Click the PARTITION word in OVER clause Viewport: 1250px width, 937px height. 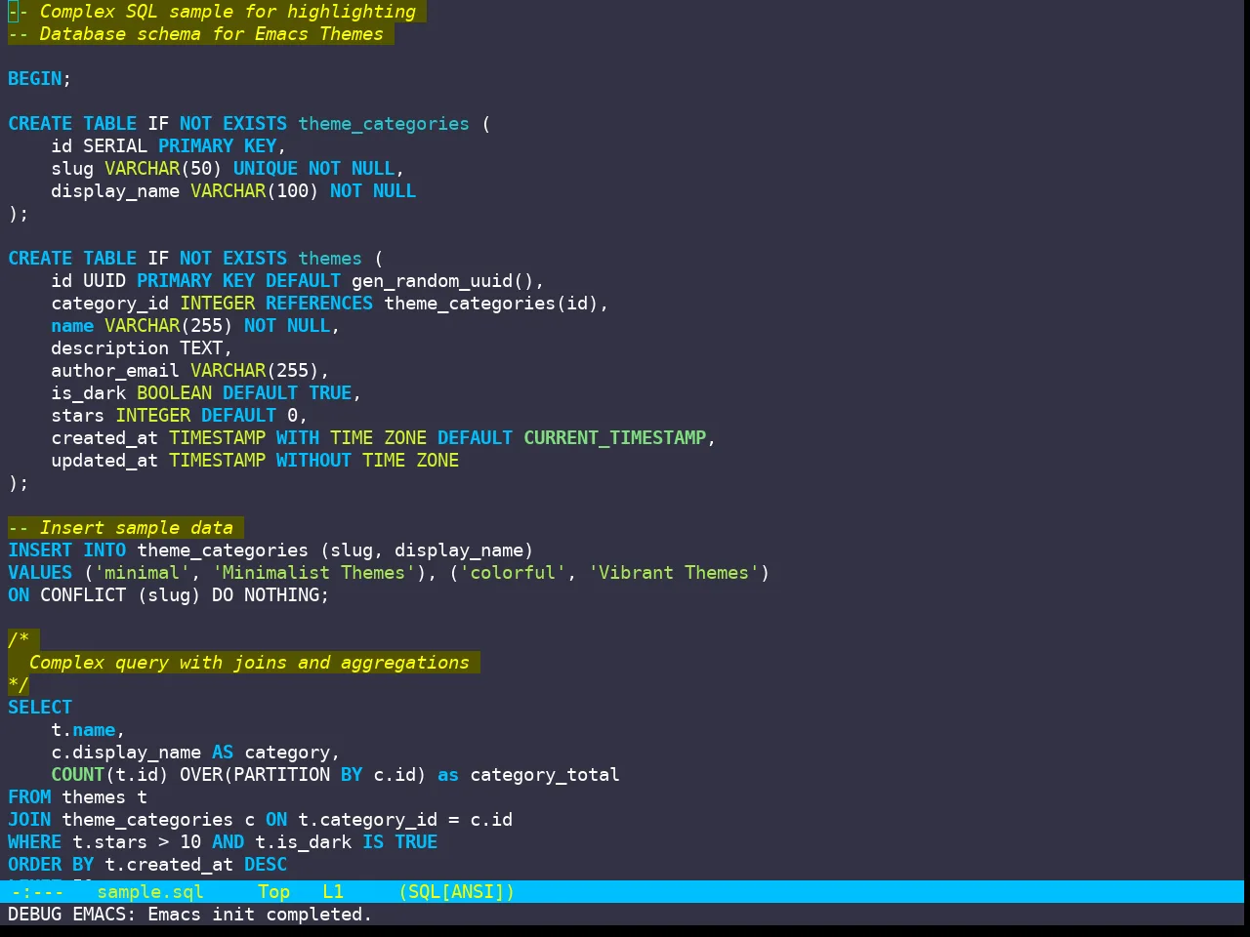(x=281, y=775)
